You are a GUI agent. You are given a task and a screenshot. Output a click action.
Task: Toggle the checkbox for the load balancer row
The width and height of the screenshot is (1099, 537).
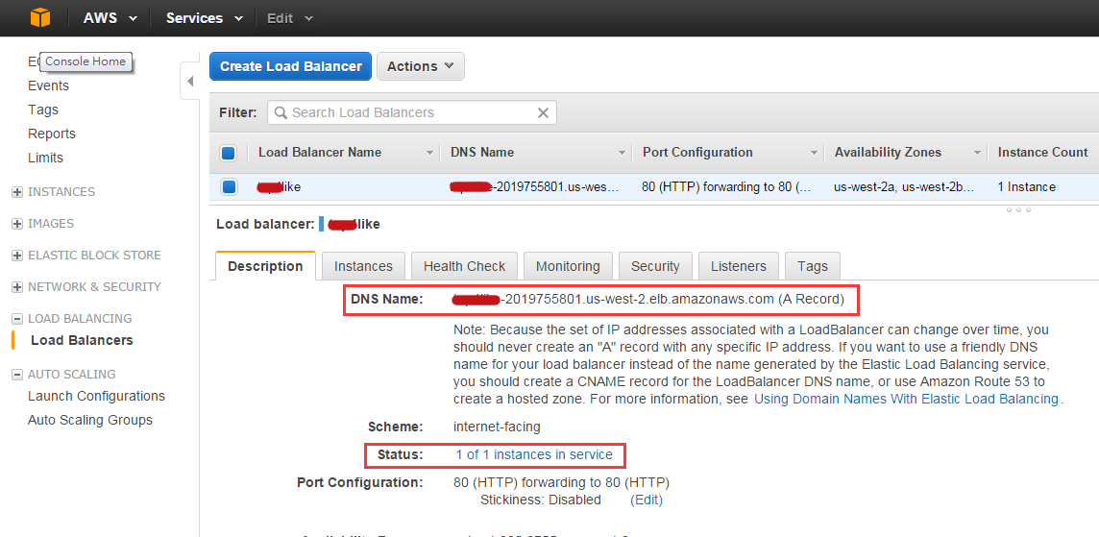click(229, 186)
